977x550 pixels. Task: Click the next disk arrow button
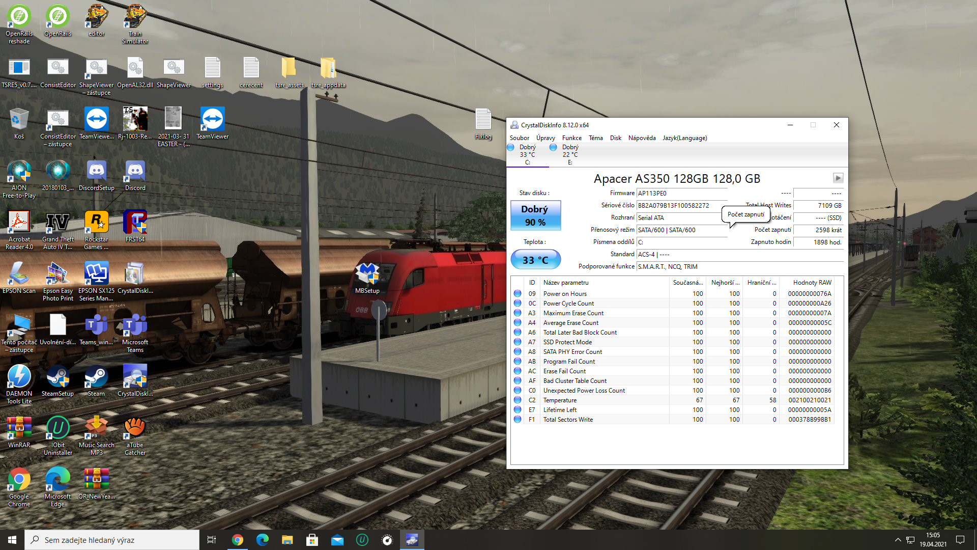[838, 178]
